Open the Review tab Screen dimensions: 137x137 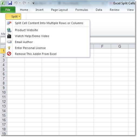(x=115, y=10)
